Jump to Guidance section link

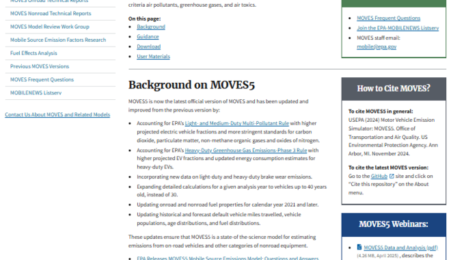click(148, 36)
